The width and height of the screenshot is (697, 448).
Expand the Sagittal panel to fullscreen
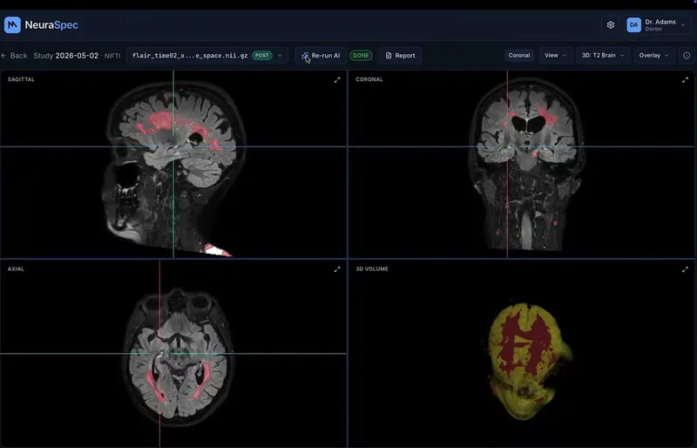(x=337, y=79)
